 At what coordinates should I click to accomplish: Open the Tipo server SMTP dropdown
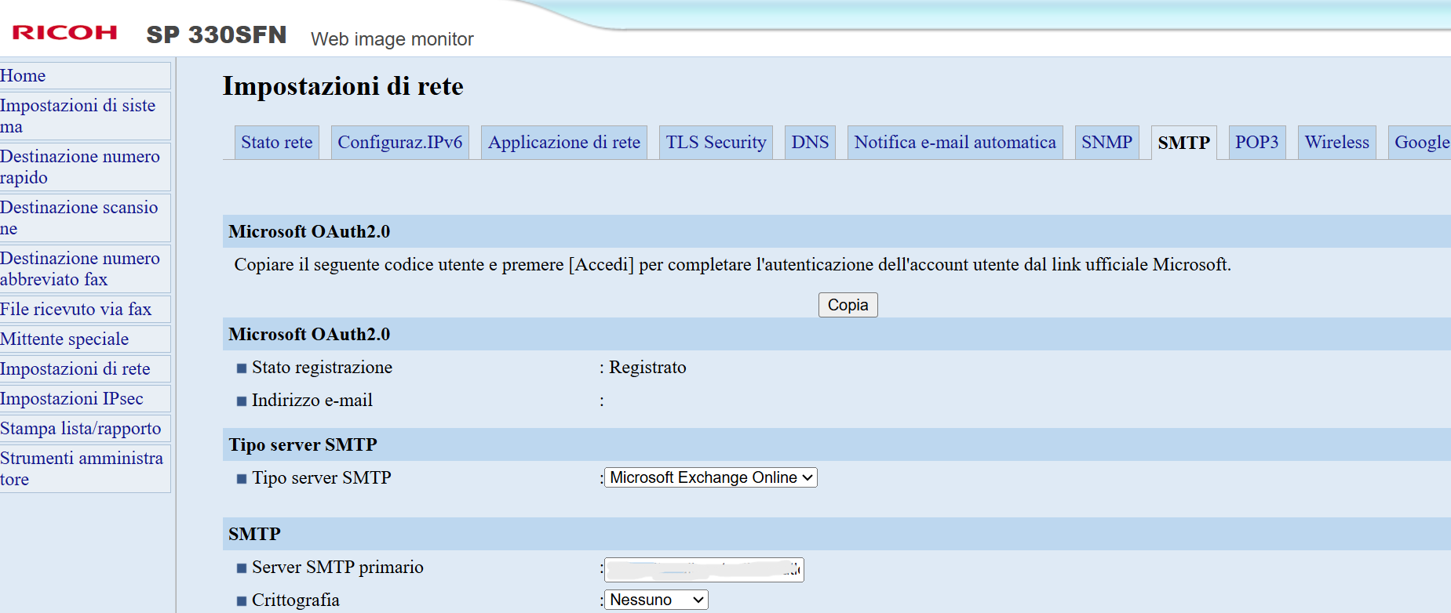click(711, 477)
